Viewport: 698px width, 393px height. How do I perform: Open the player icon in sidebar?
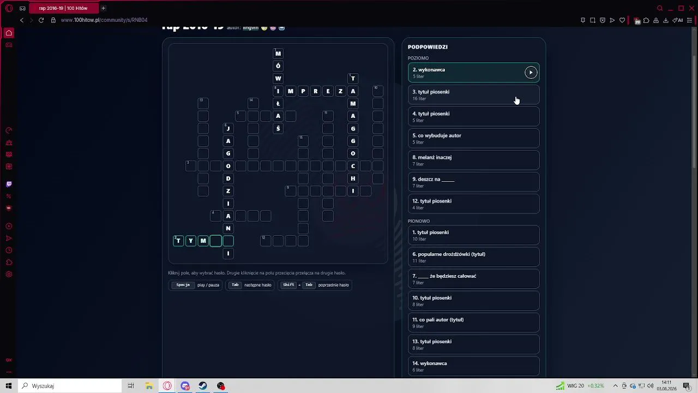point(9,226)
